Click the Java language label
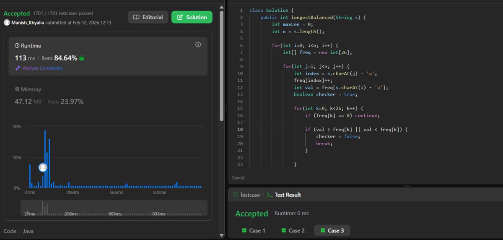The width and height of the screenshot is (503, 240). pos(28,231)
